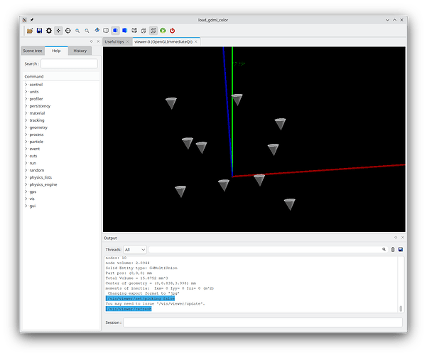Select the viewer-0 (OpenGLImmediateQt) tab
This screenshot has width=427, height=356.
pyautogui.click(x=163, y=42)
